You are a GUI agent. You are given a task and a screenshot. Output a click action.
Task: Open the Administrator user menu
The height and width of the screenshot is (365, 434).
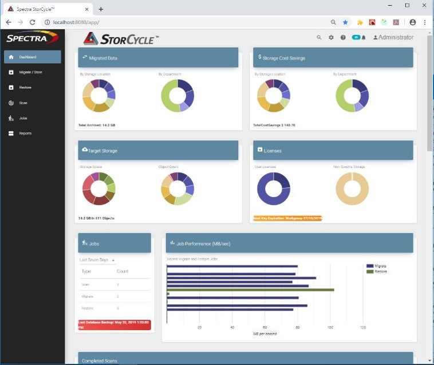393,37
